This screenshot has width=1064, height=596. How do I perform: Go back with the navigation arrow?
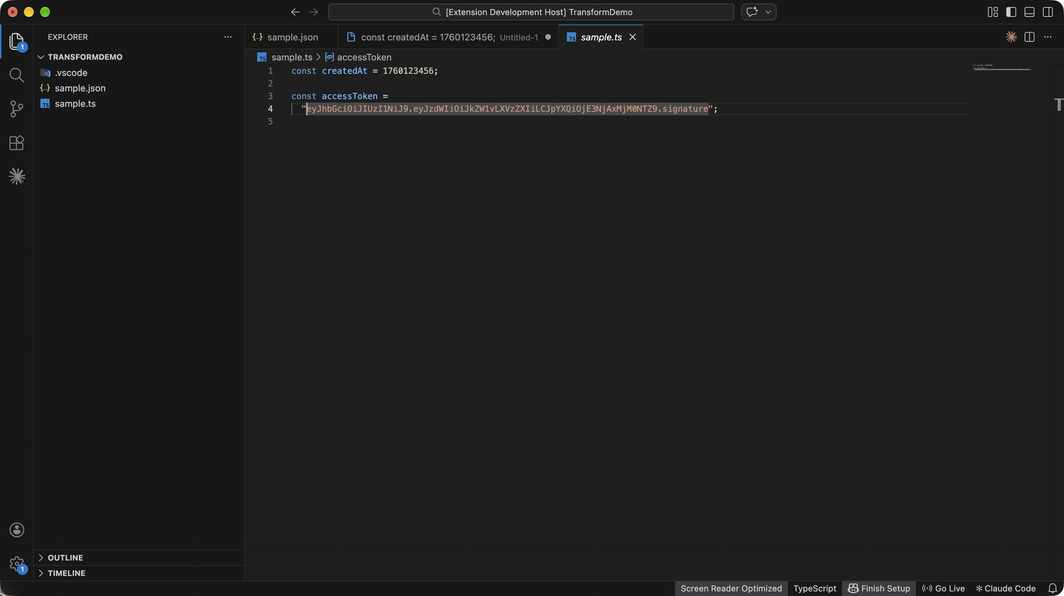coord(295,12)
